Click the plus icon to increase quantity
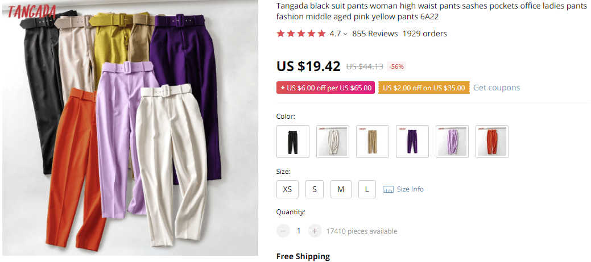 315,231
